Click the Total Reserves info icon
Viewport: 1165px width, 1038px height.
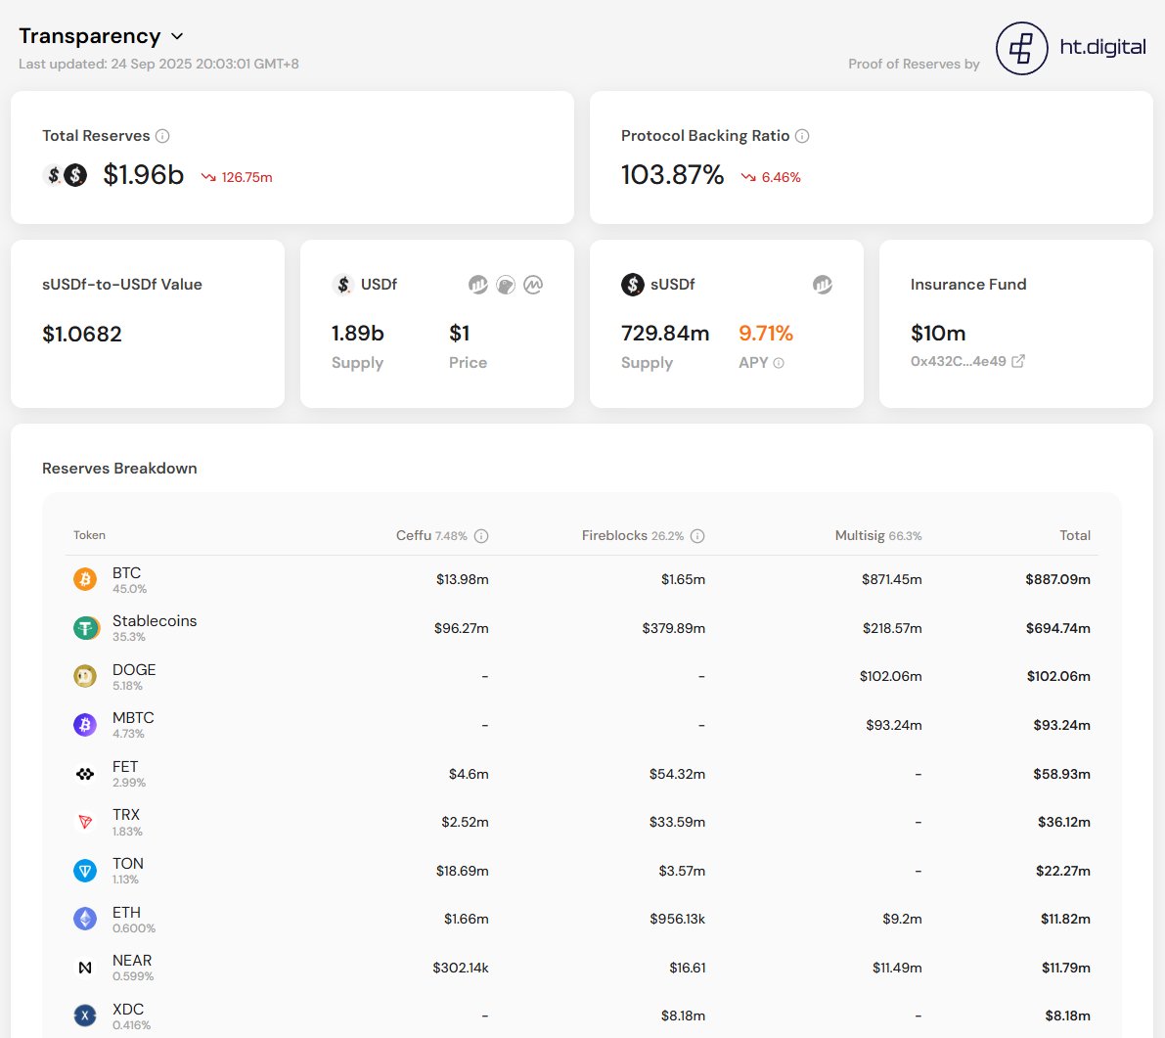[x=162, y=136]
